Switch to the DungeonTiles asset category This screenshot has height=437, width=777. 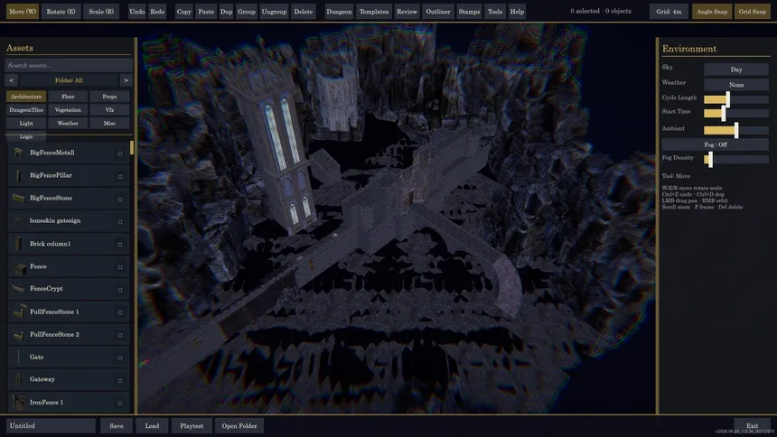point(26,110)
